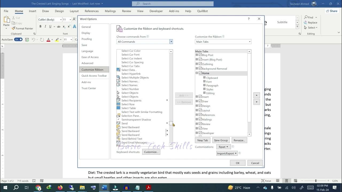Uncheck the Home tab checkbox
The width and height of the screenshot is (342, 192).
200,73
